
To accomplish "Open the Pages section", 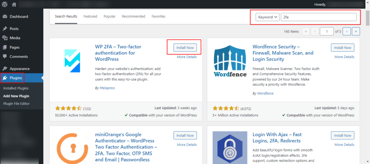I will [14, 47].
